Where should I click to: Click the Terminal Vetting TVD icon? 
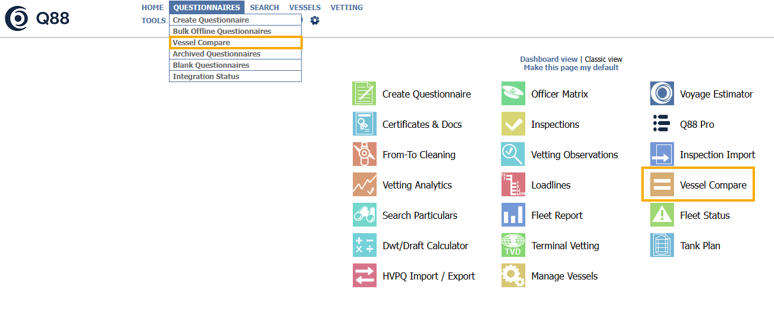click(x=513, y=246)
